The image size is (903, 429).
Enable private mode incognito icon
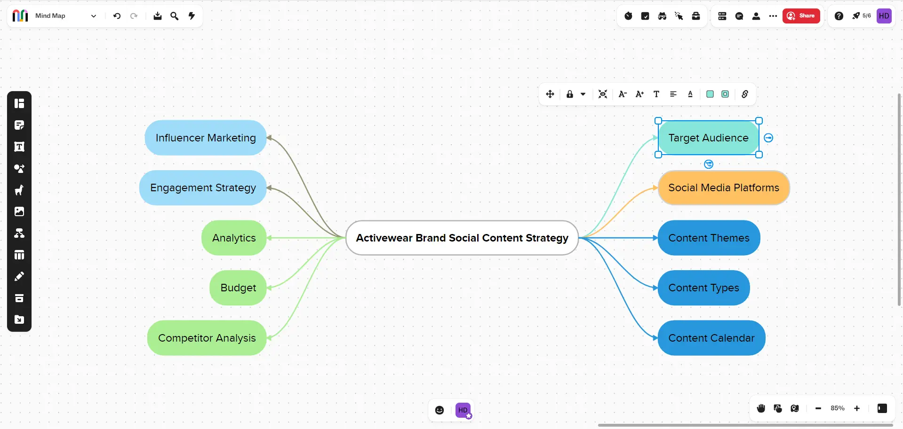point(662,16)
